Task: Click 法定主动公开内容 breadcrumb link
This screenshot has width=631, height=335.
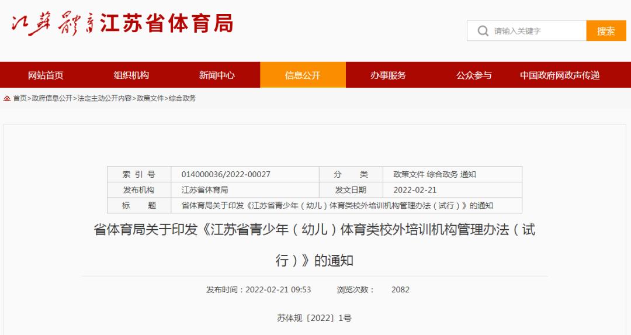Action: point(104,98)
